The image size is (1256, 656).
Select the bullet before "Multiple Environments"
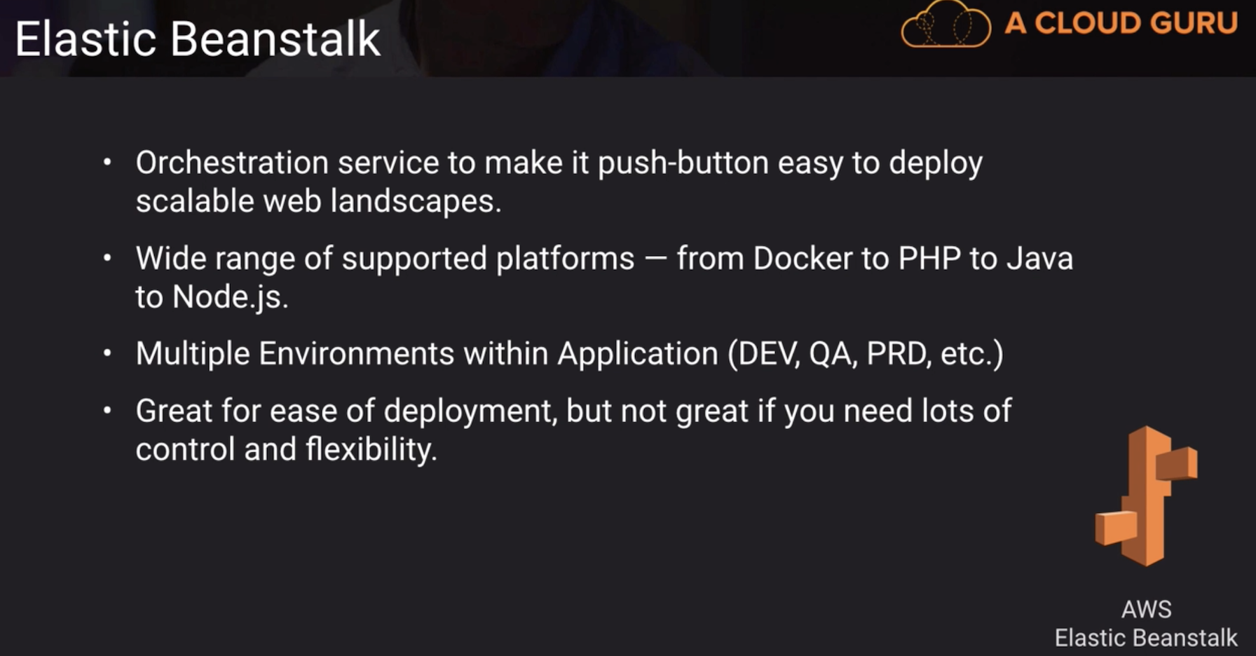107,353
